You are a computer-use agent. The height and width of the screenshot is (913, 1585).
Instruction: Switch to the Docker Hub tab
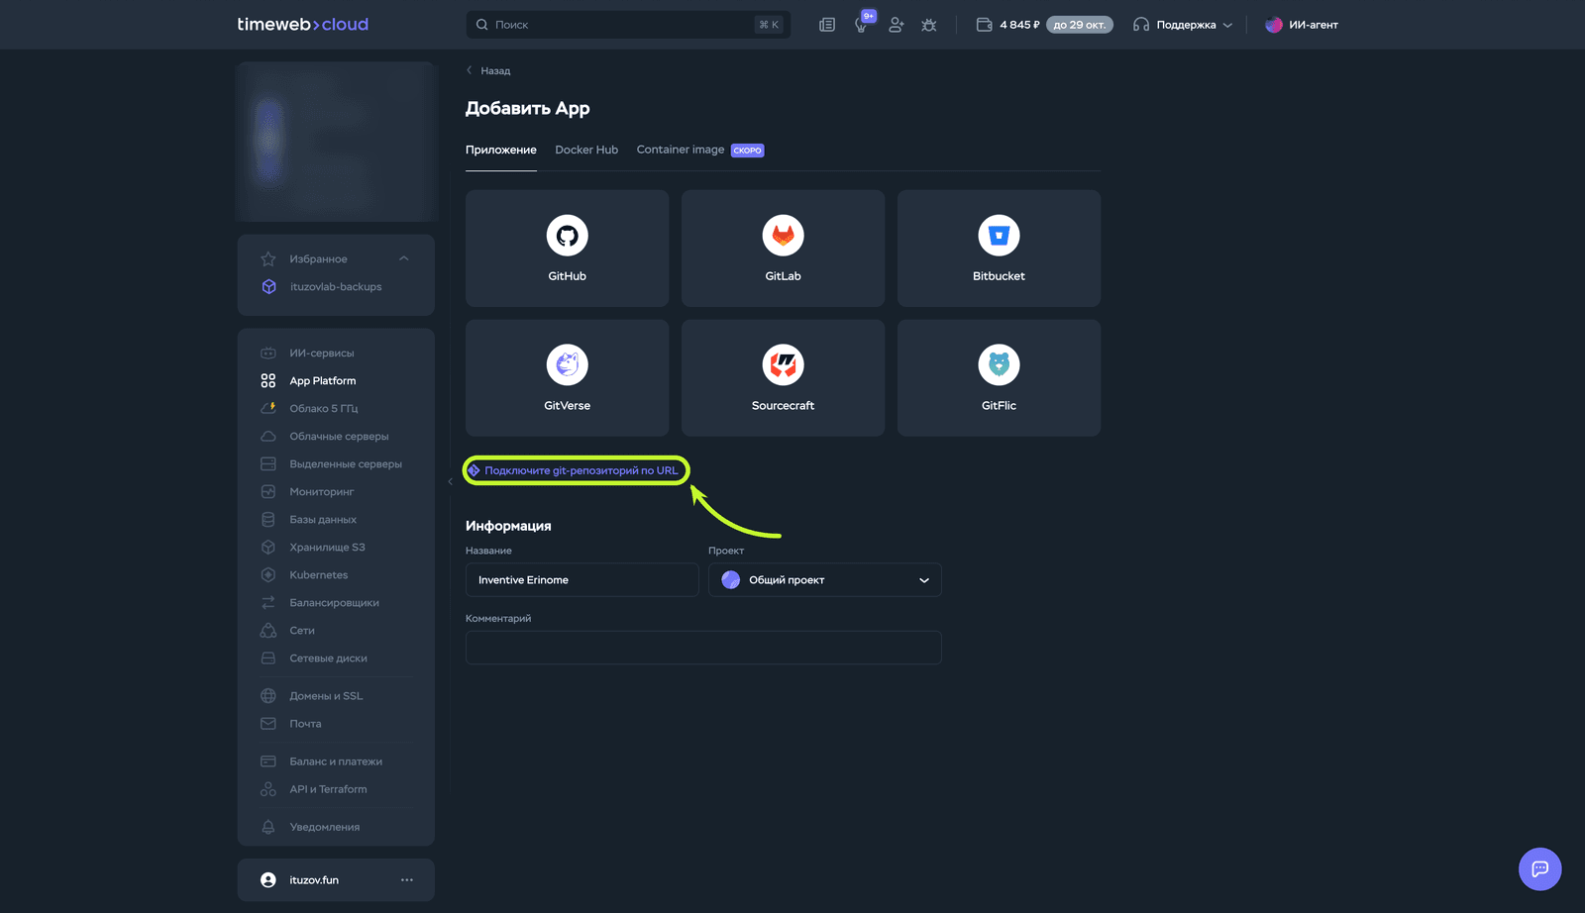click(586, 151)
